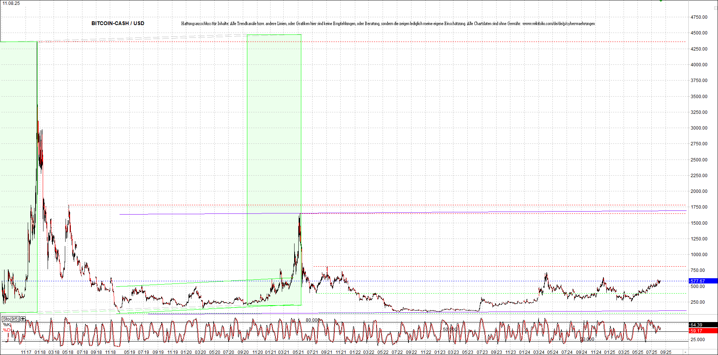Select the %K stochastic line label
This screenshot has width=718, height=355.
(x=7, y=325)
